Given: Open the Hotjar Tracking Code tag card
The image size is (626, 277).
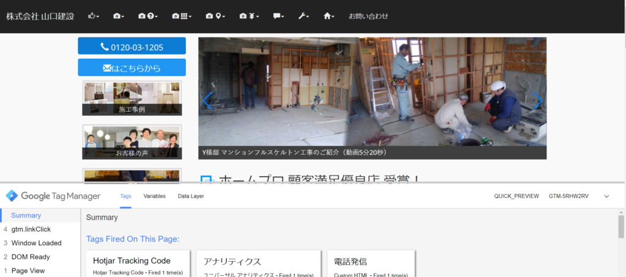Looking at the screenshot, I should (138, 264).
